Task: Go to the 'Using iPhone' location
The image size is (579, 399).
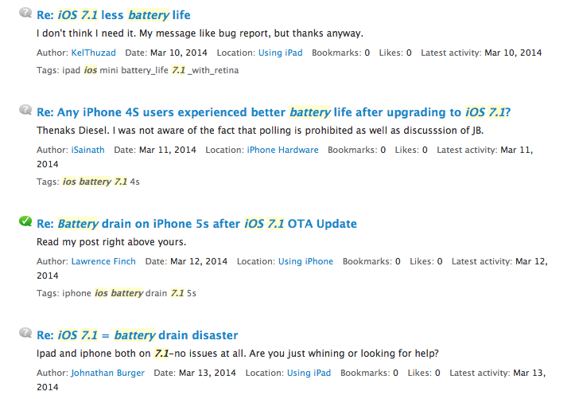Action: (305, 261)
